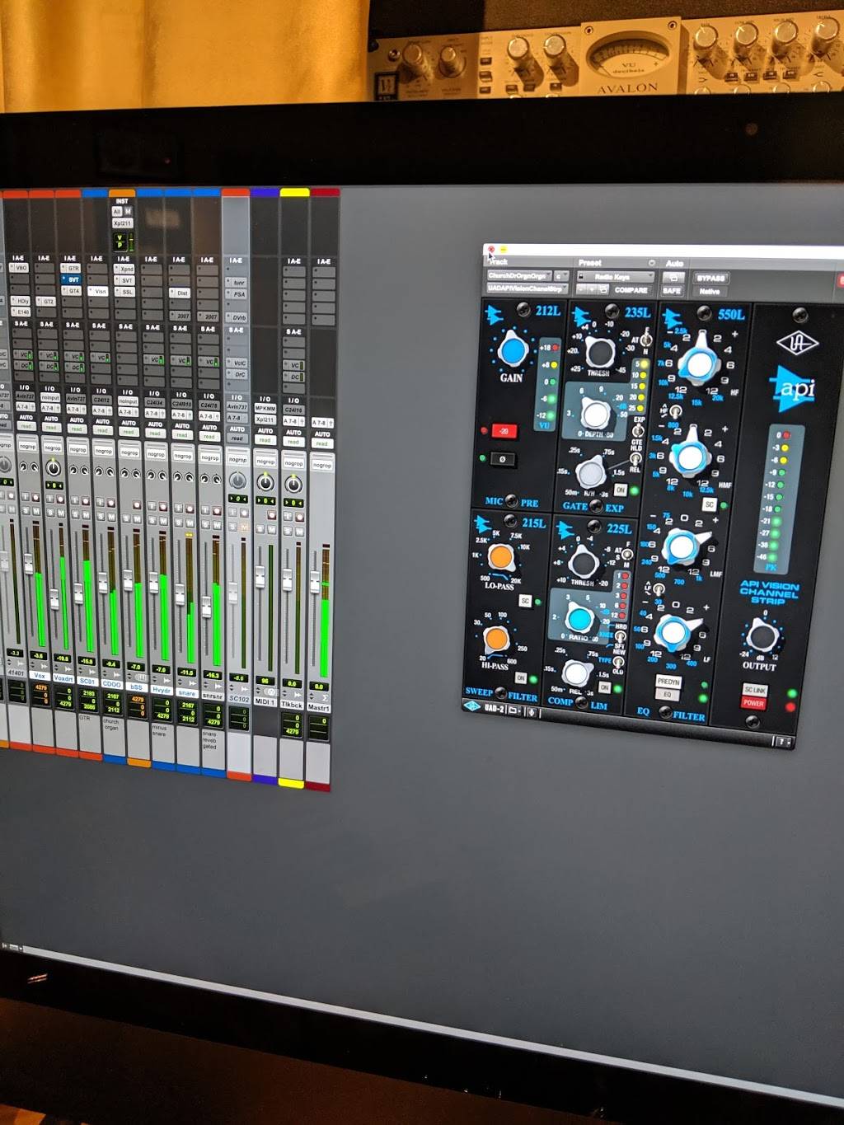The width and height of the screenshot is (844, 1125).
Task: Select the Mastr1 track name label
Action: click(x=319, y=707)
